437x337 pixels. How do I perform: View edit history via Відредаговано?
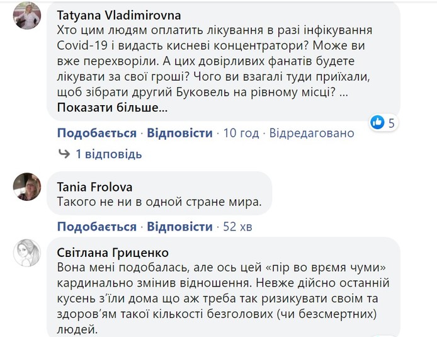click(x=312, y=133)
